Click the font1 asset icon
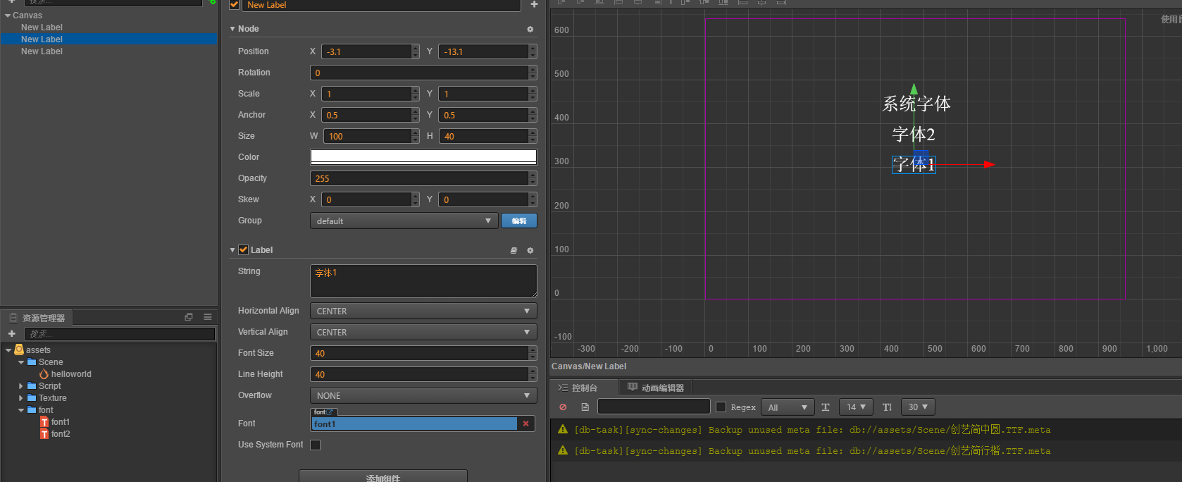The image size is (1182, 482). pos(44,422)
